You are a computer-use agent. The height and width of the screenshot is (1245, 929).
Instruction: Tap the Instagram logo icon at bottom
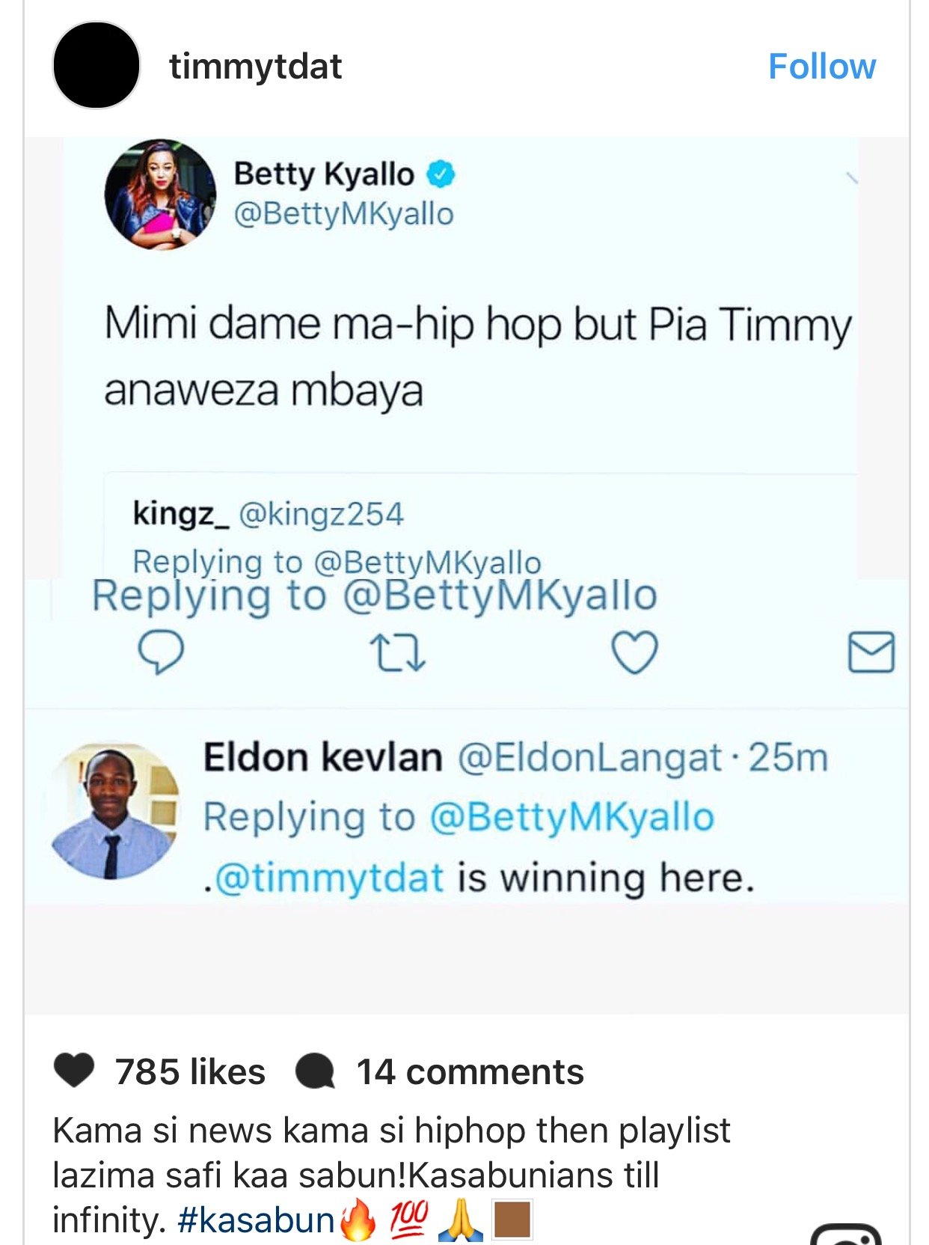pyautogui.click(x=846, y=1234)
